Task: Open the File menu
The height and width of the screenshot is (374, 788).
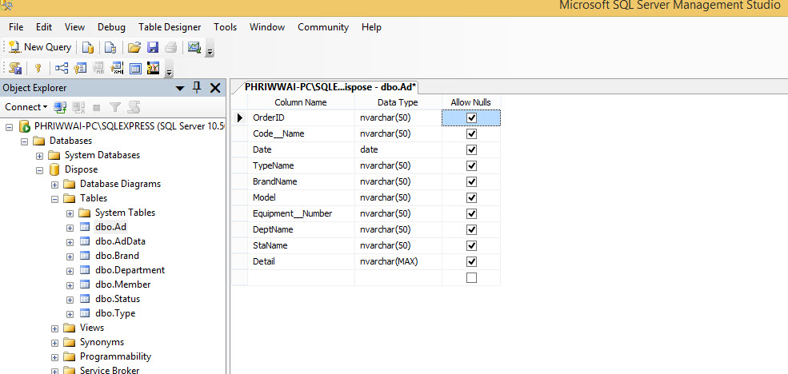Action: [16, 27]
